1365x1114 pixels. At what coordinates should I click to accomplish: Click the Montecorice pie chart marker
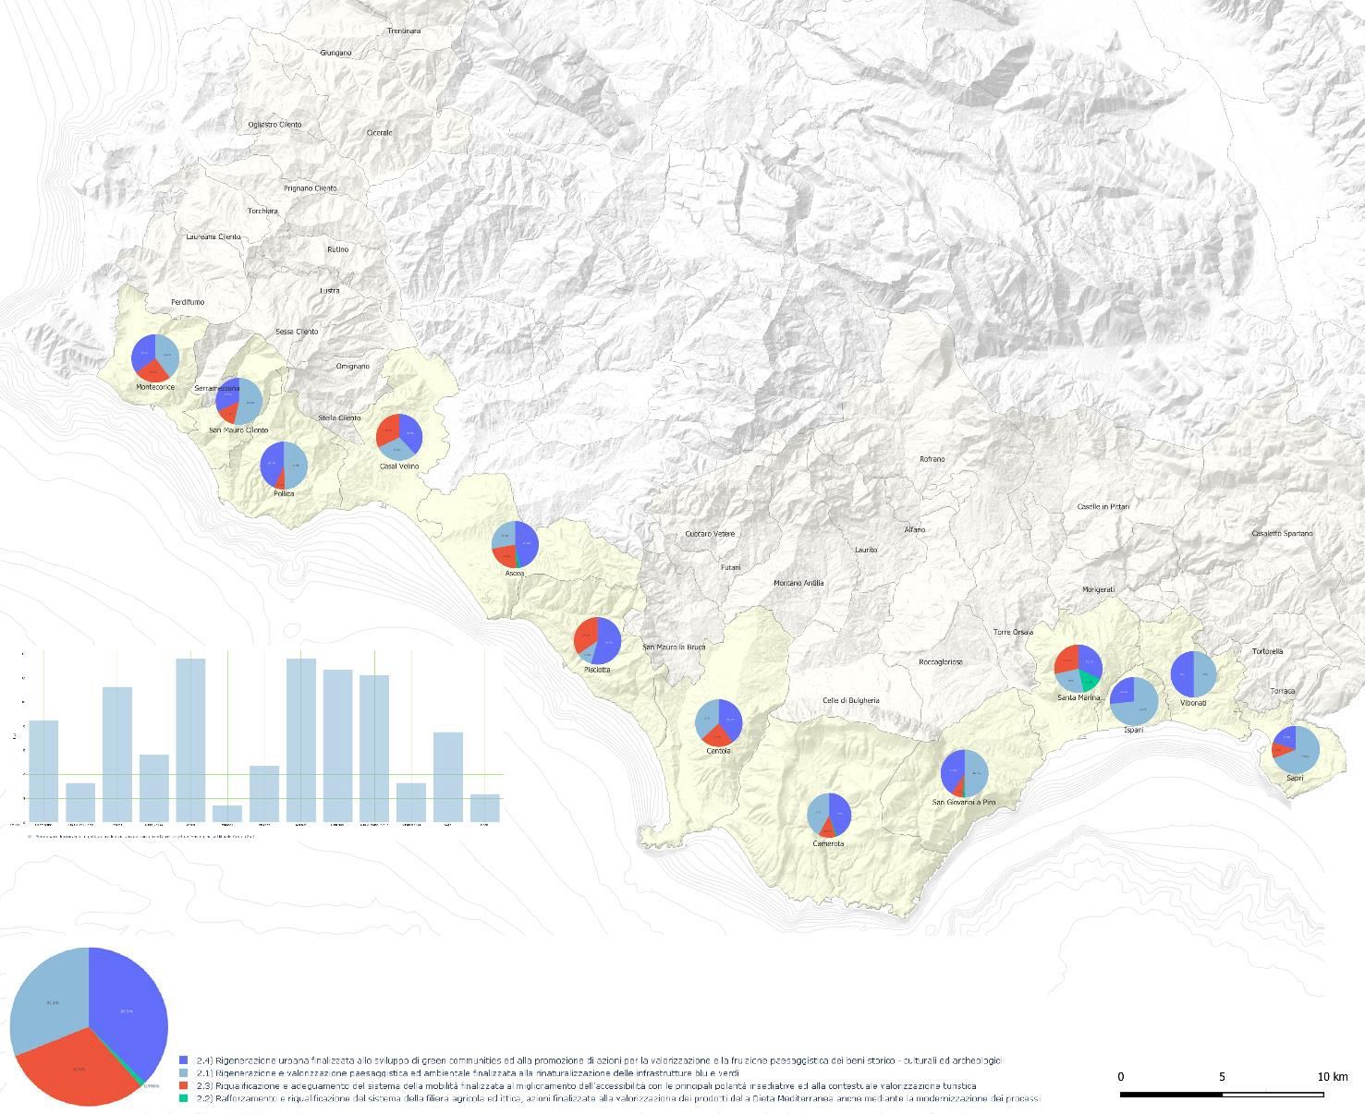point(155,358)
